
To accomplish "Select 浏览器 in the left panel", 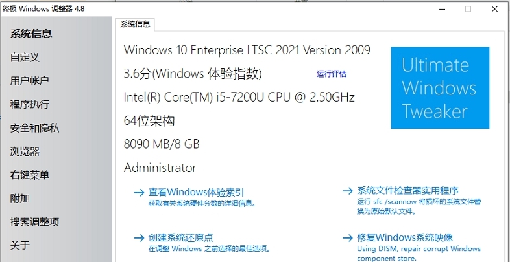I will tap(25, 151).
